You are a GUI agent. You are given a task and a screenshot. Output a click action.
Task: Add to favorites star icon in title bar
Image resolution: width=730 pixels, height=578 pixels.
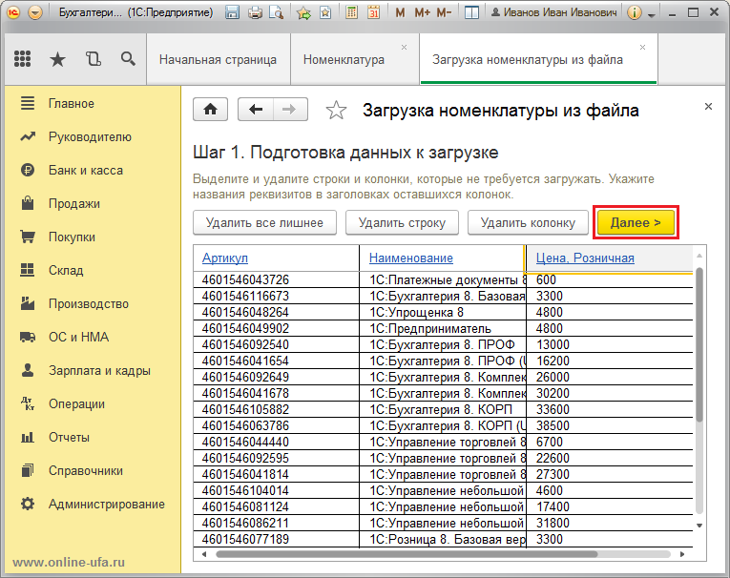tap(303, 12)
